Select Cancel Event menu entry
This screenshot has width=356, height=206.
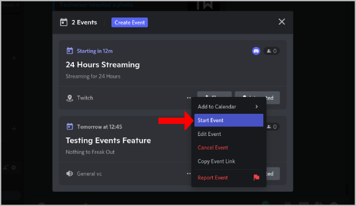pos(228,148)
